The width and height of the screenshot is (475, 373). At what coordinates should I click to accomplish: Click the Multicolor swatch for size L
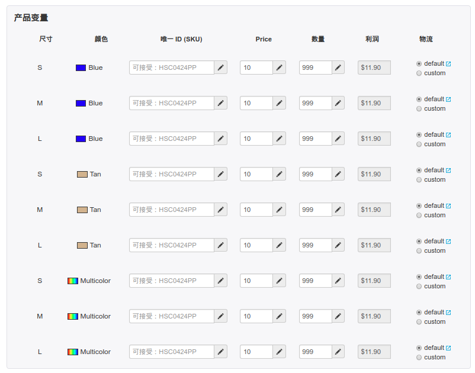pyautogui.click(x=73, y=352)
